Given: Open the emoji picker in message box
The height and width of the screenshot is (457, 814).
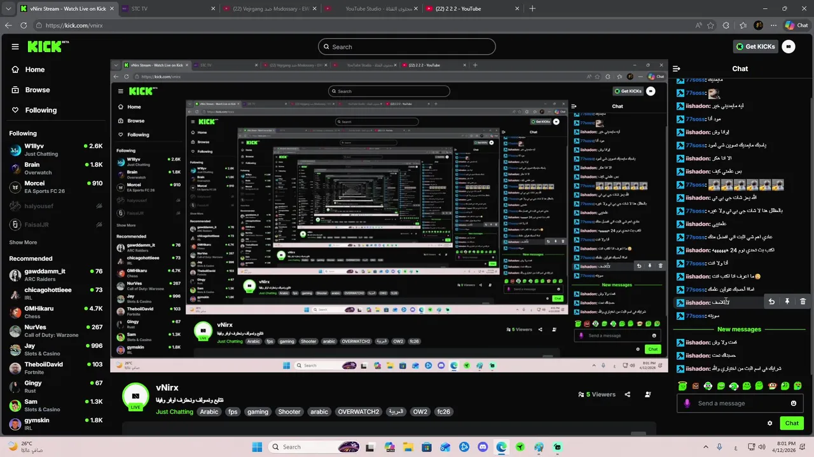Looking at the screenshot, I should coord(794,403).
